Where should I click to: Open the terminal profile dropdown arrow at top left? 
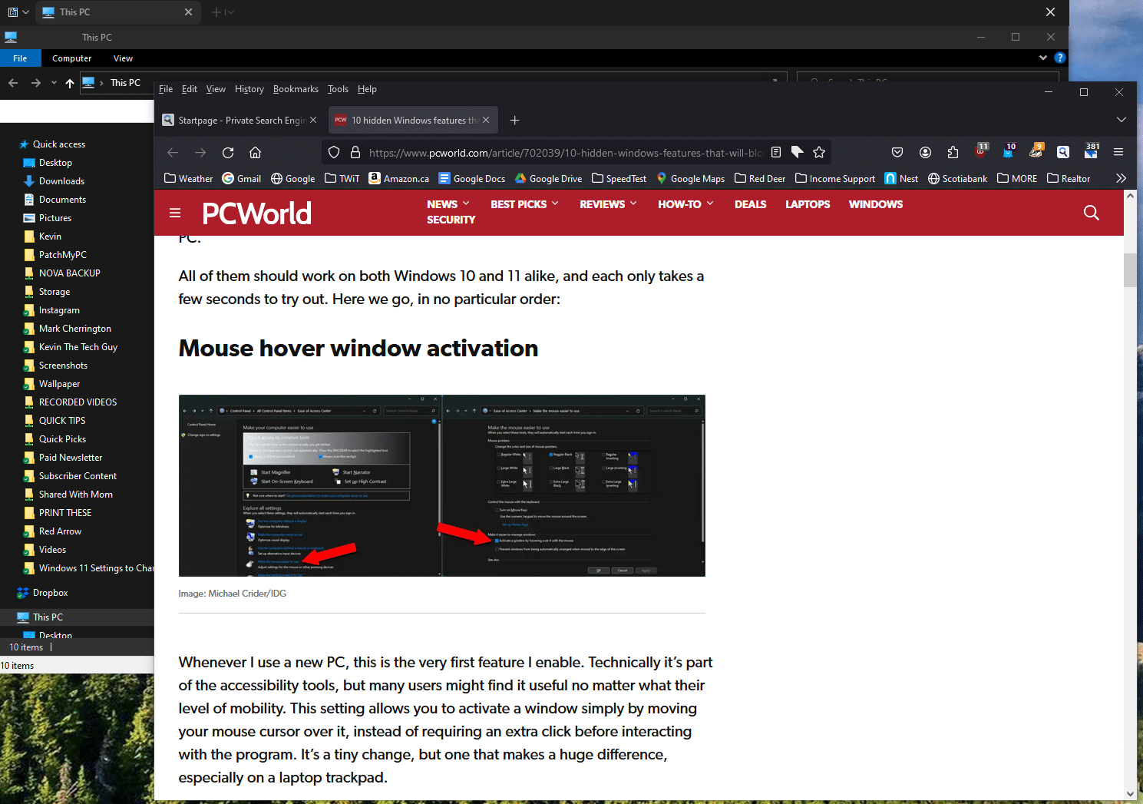[x=26, y=12]
